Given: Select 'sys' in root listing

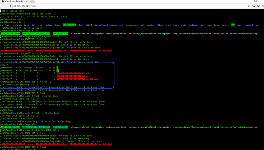Looking at the screenshot, I should tap(209, 25).
